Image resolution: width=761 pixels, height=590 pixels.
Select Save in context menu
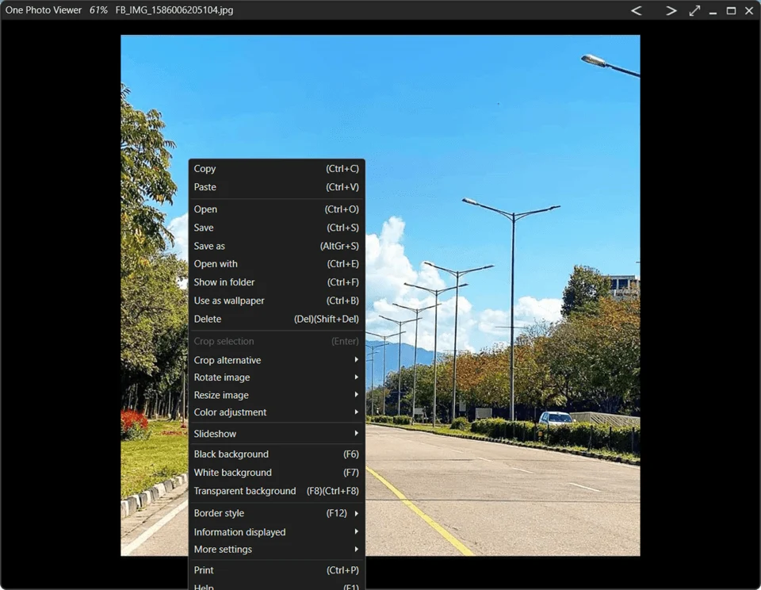pyautogui.click(x=277, y=228)
